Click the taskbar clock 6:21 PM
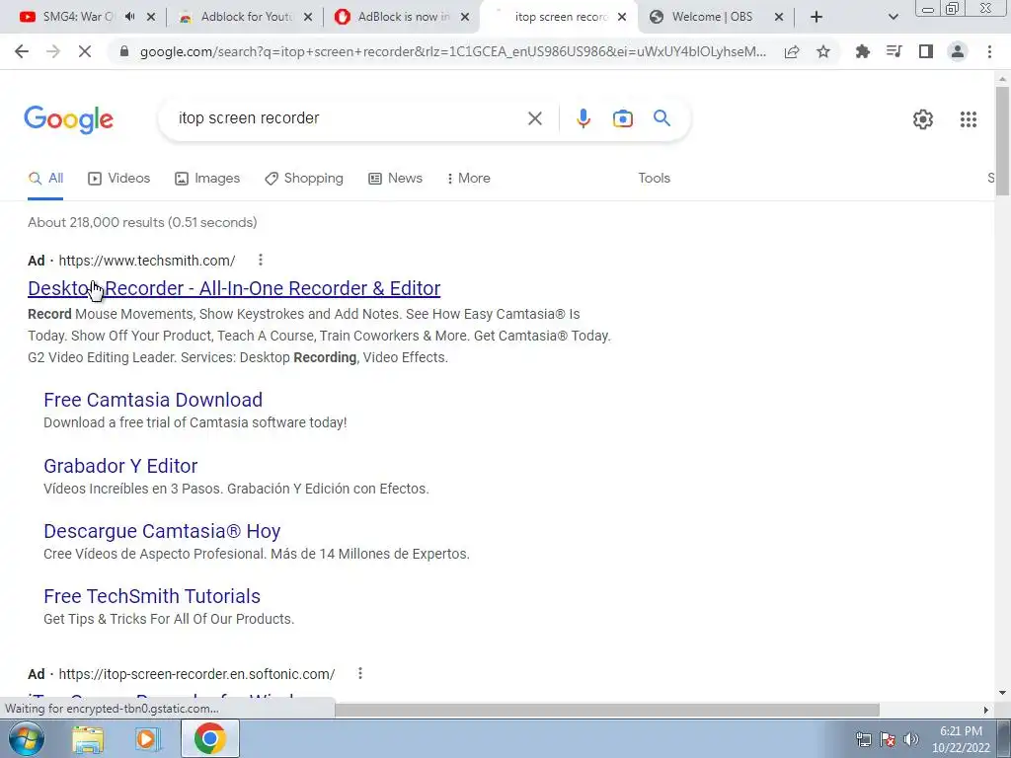The height and width of the screenshot is (758, 1011). tap(961, 731)
